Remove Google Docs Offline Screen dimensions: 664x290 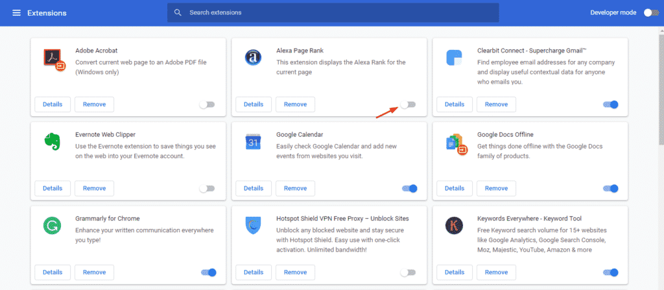coord(496,188)
